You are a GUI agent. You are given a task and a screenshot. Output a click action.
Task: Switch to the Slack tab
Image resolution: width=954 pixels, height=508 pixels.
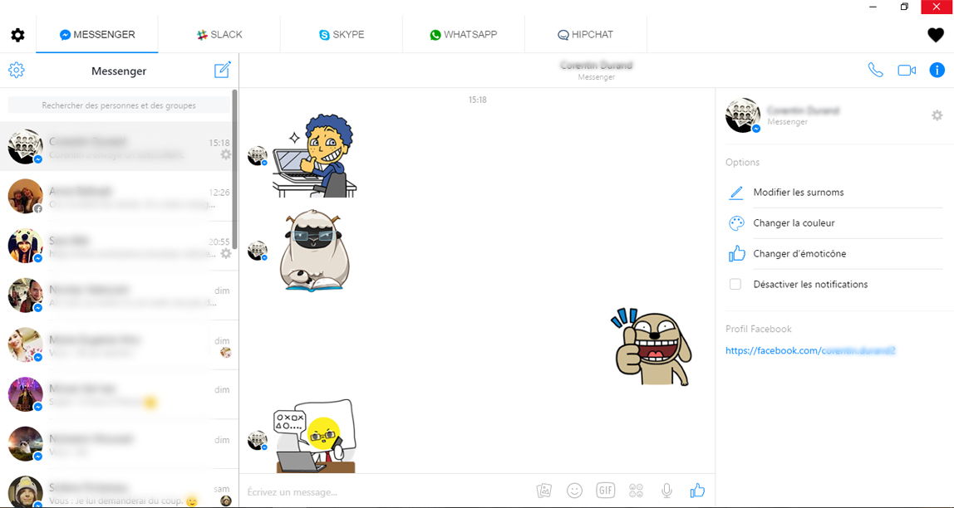219,35
